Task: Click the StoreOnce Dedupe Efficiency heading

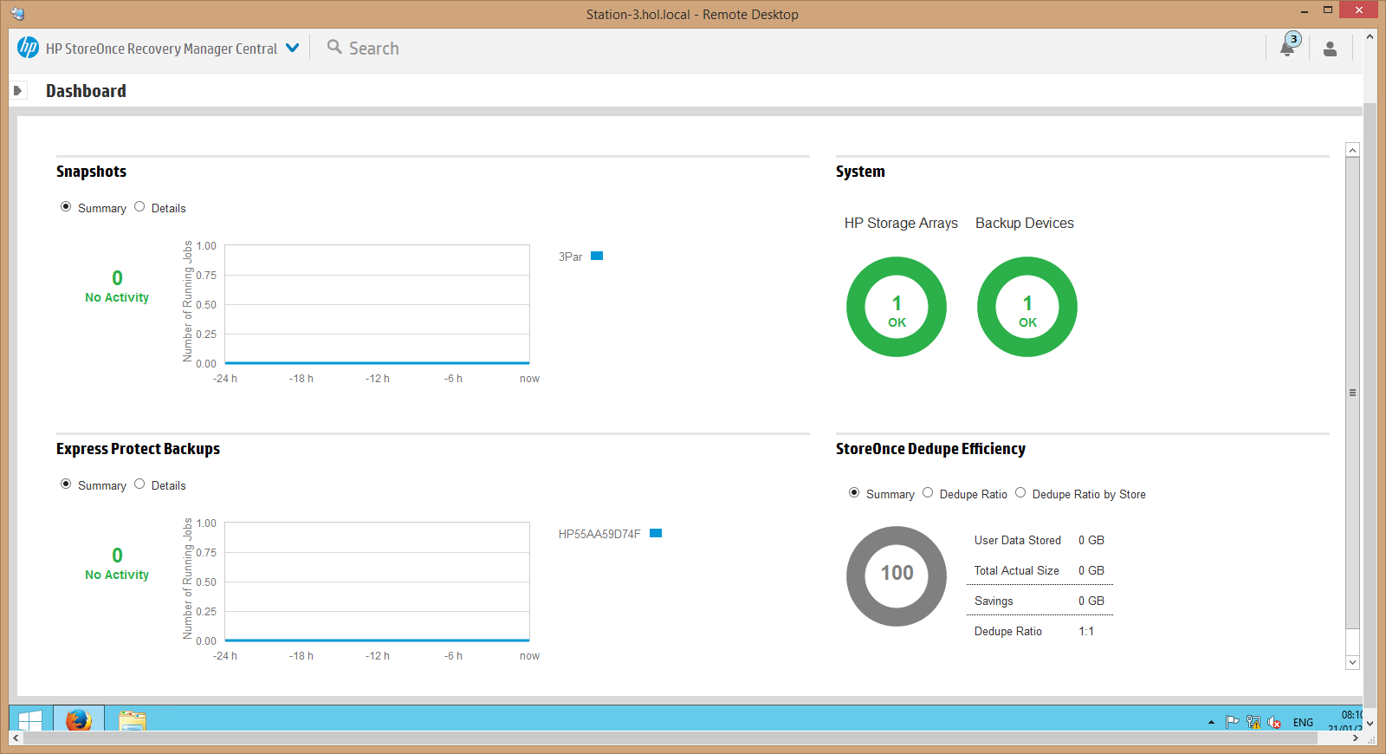Action: (x=930, y=449)
